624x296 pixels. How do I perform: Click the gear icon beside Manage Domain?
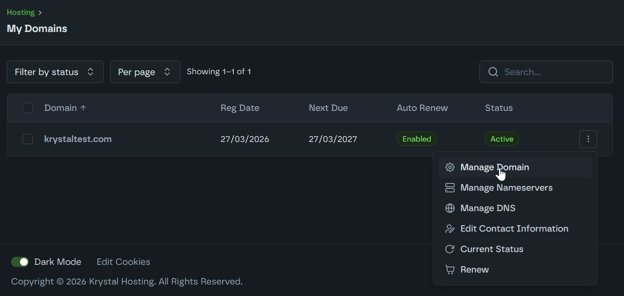point(450,167)
